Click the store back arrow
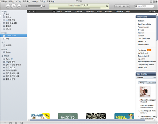Image resolution: width=158 pixels, height=124 pixels. pos(29,12)
